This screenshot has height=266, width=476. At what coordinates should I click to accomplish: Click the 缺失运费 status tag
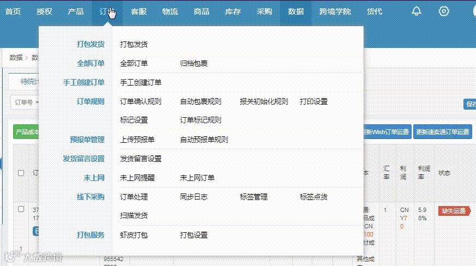coord(454,211)
